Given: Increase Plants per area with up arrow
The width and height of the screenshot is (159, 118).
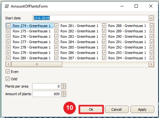Looking at the screenshot, I should [x=63, y=85].
